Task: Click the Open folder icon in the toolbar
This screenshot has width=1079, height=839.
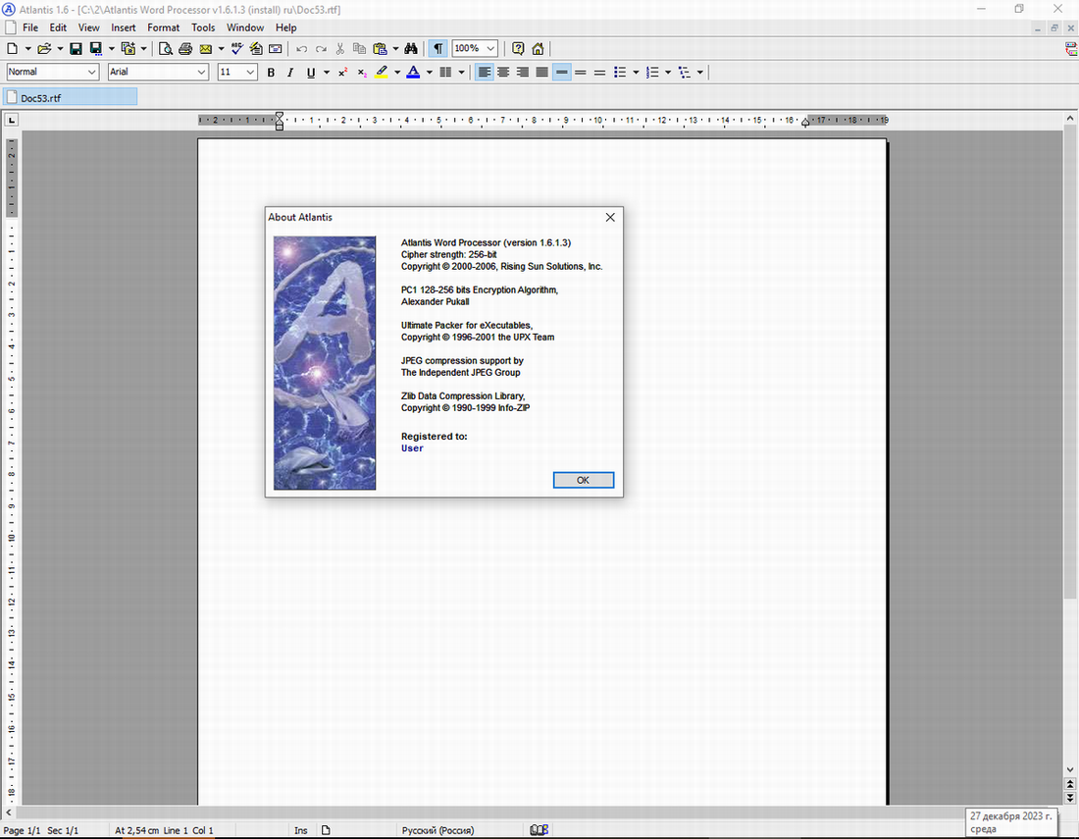Action: tap(45, 49)
